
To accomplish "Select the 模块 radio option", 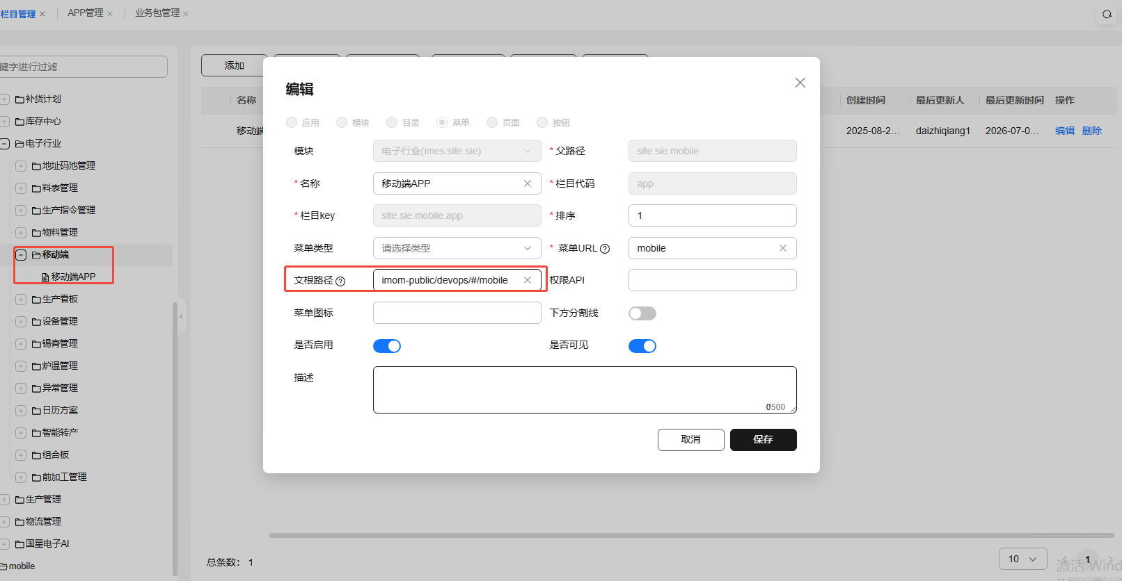I will pos(342,122).
